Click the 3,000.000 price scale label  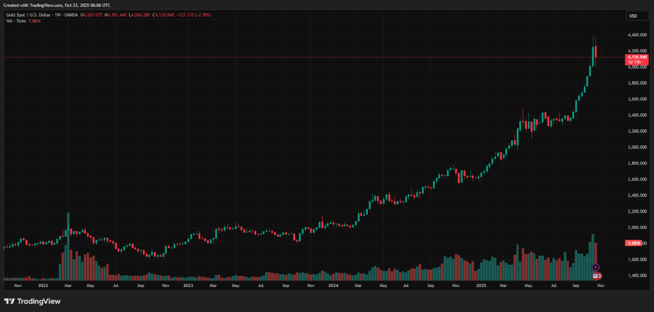(x=637, y=147)
